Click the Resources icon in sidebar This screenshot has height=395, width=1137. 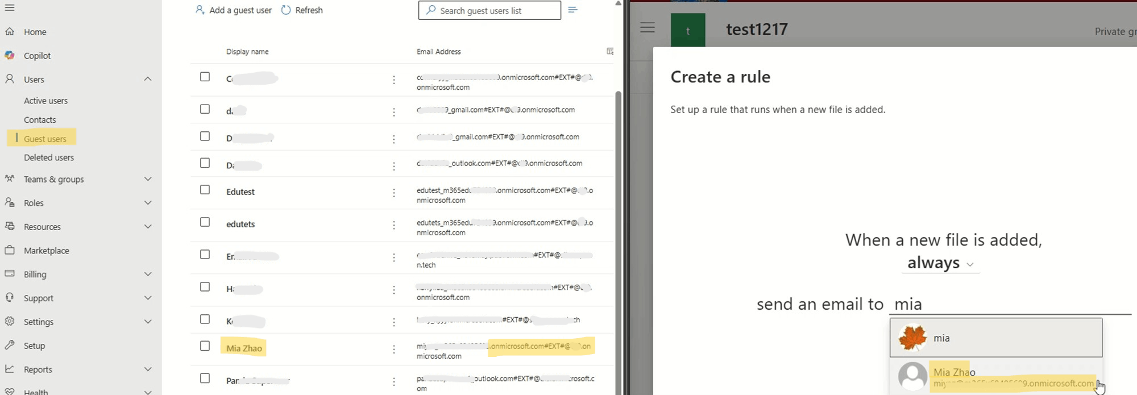click(10, 226)
